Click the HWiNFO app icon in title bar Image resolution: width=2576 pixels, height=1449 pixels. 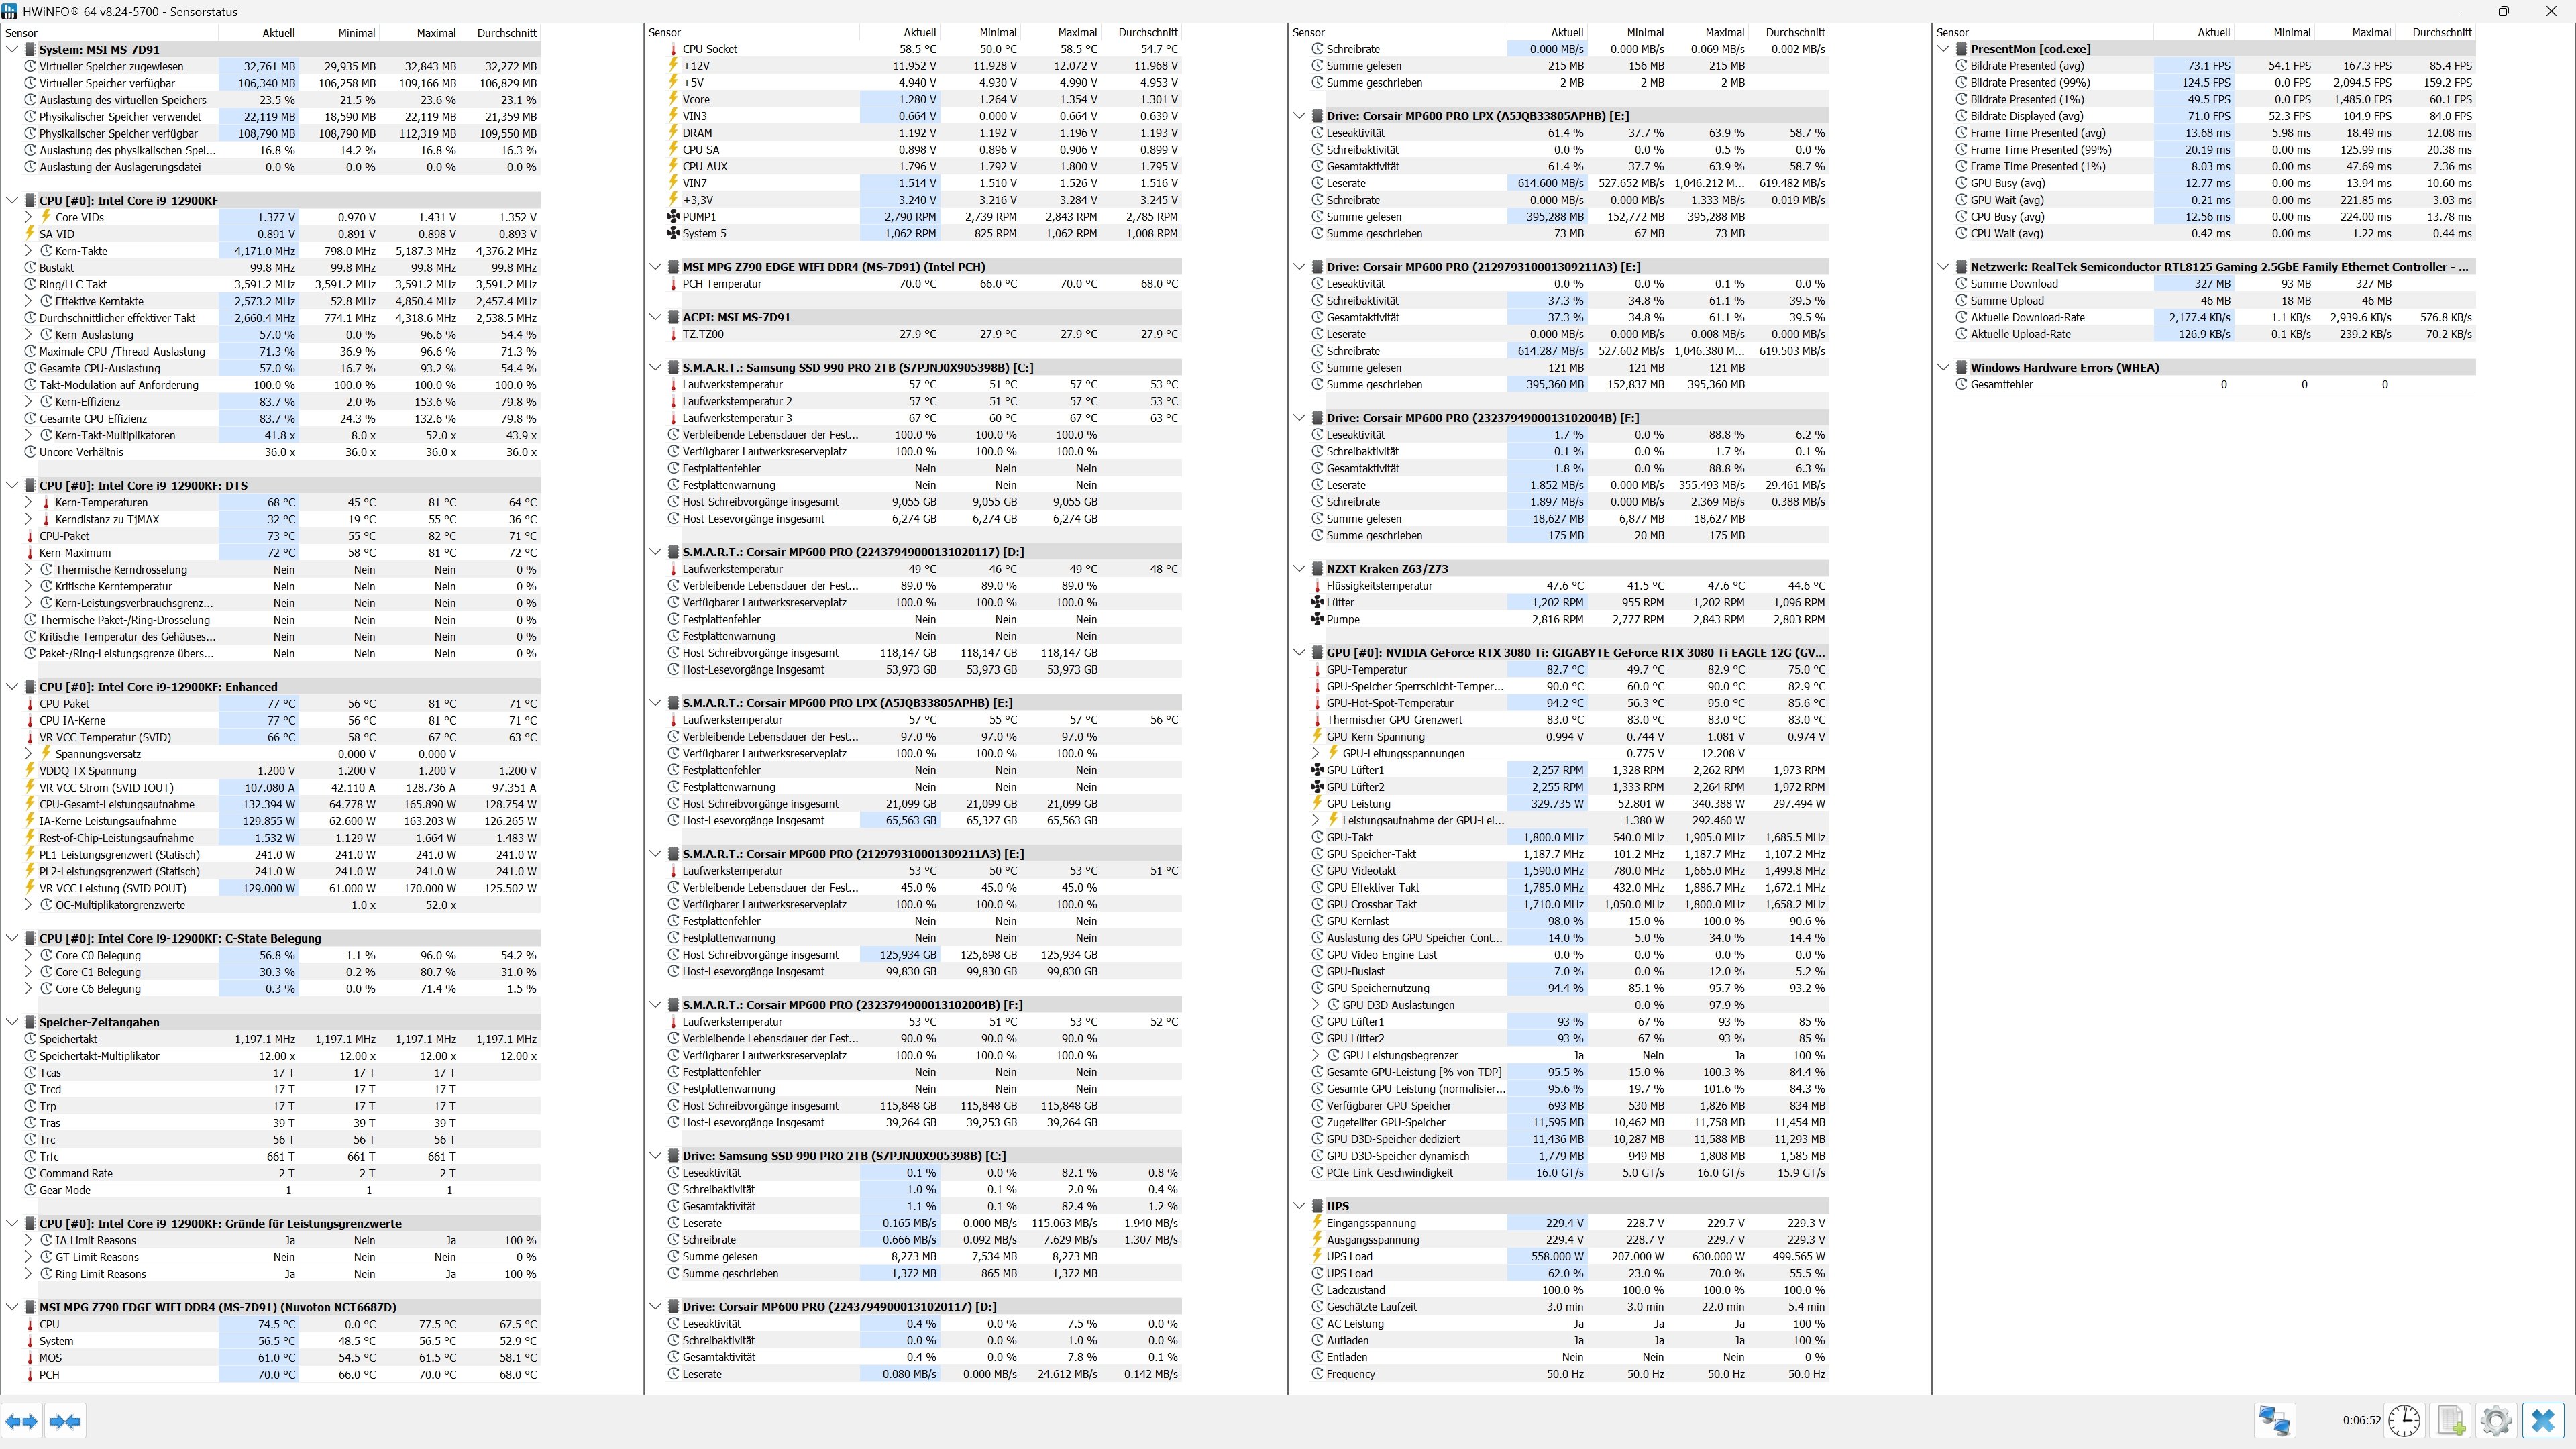9,11
